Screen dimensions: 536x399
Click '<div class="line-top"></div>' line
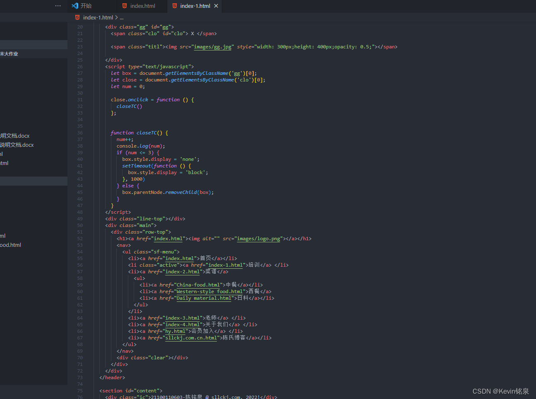145,219
